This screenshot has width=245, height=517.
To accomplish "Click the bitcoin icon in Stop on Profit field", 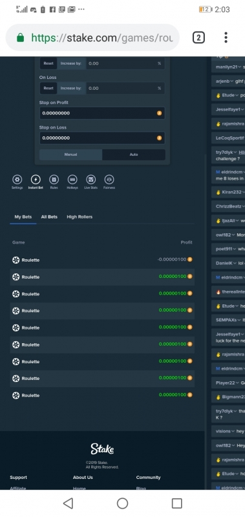I will point(159,113).
